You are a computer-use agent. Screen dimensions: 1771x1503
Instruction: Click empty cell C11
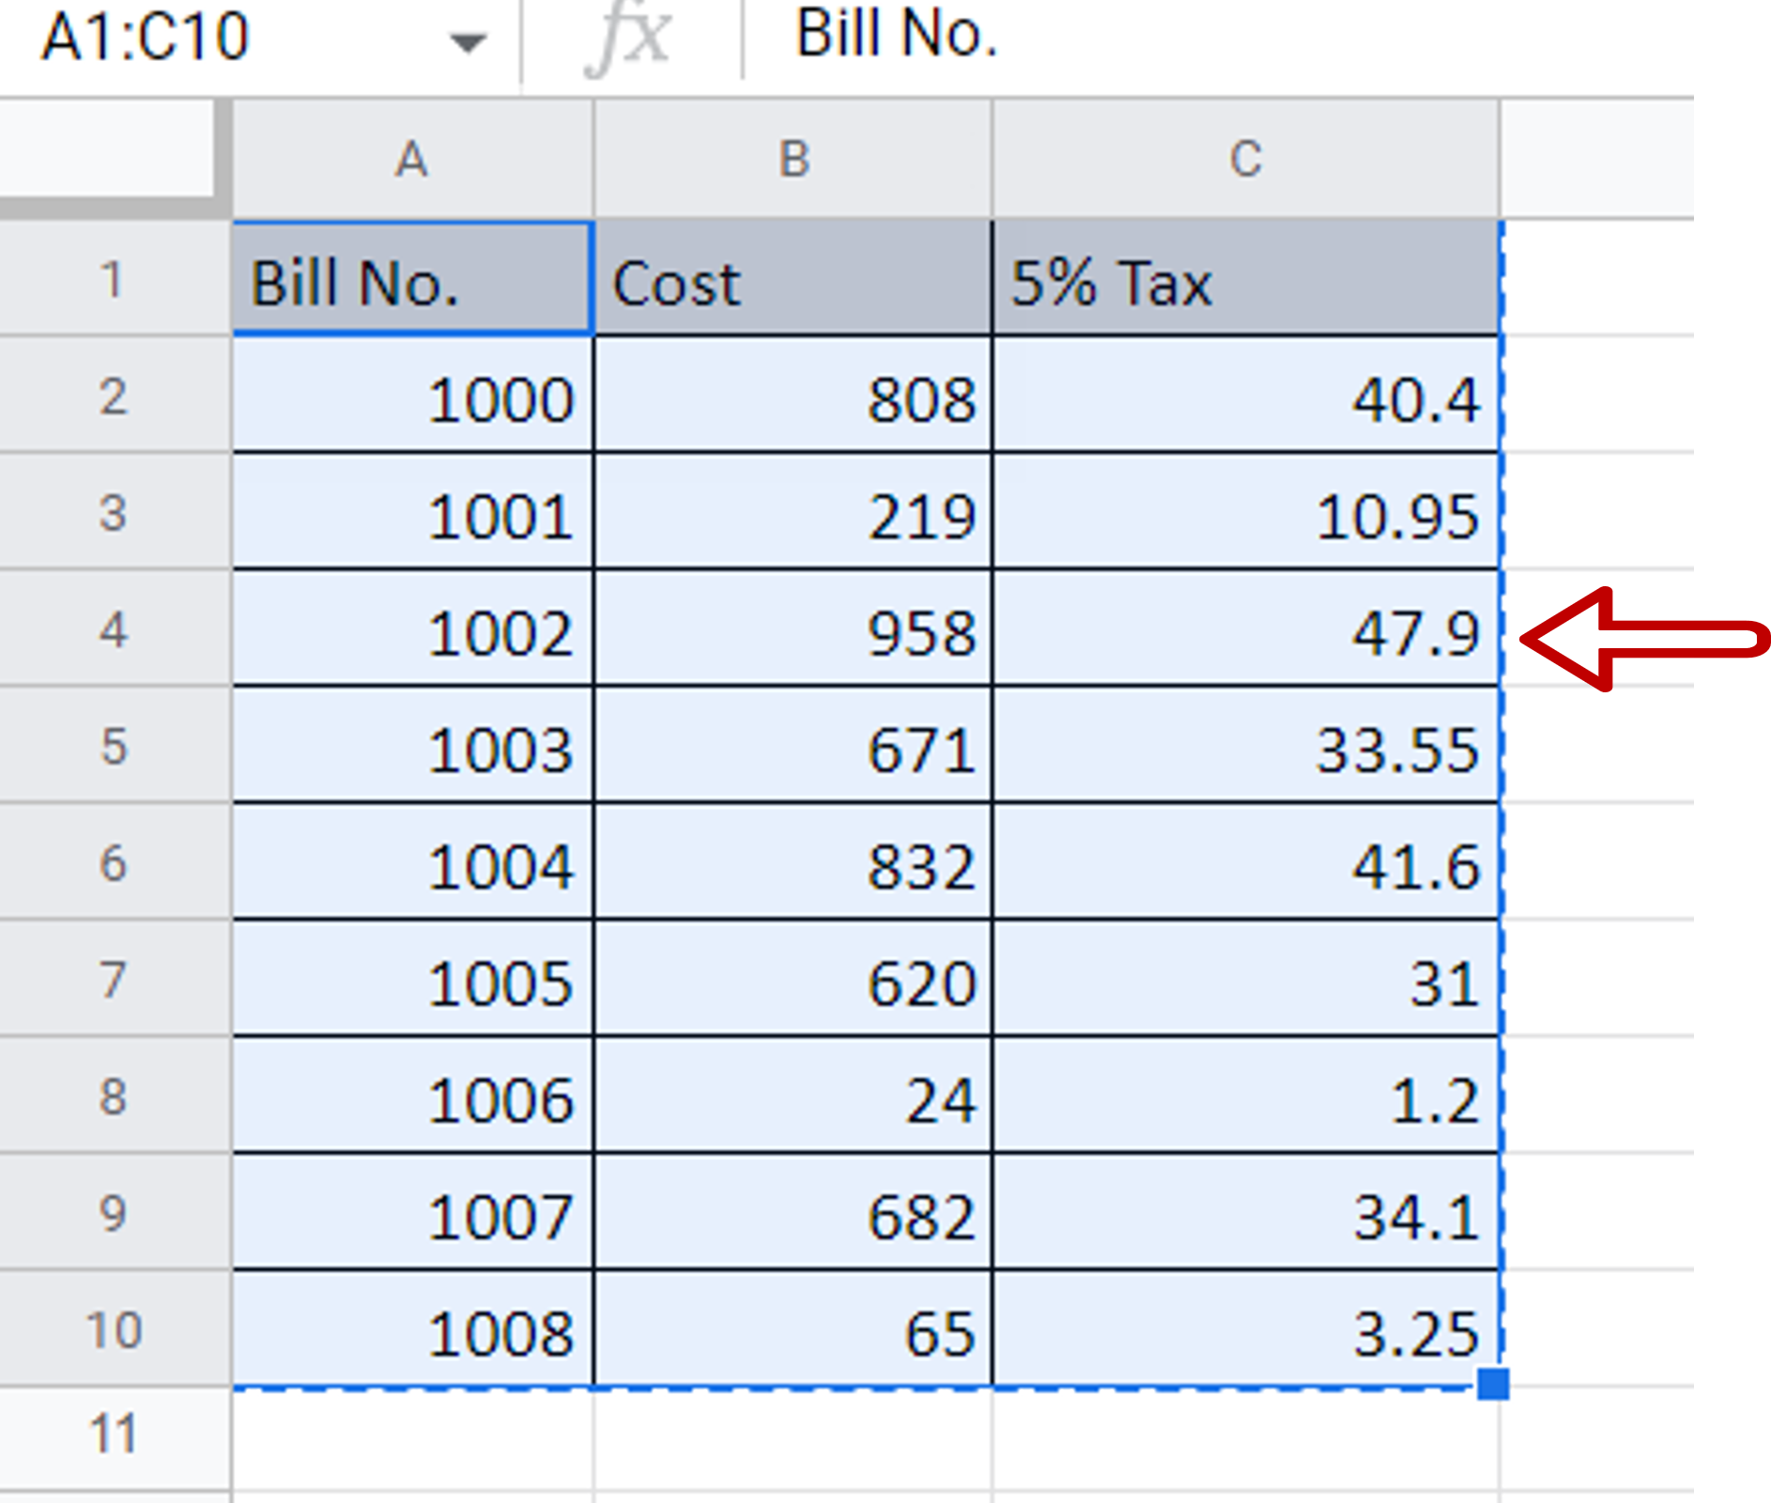1245,1438
